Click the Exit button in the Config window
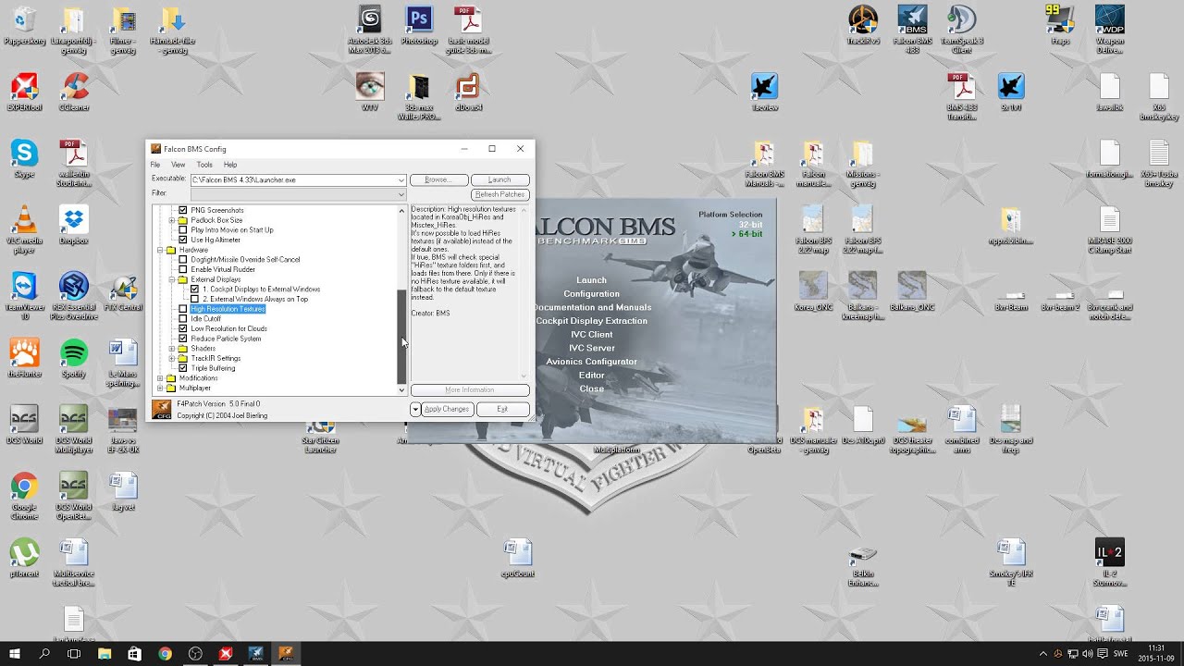Image resolution: width=1184 pixels, height=666 pixels. pos(502,409)
